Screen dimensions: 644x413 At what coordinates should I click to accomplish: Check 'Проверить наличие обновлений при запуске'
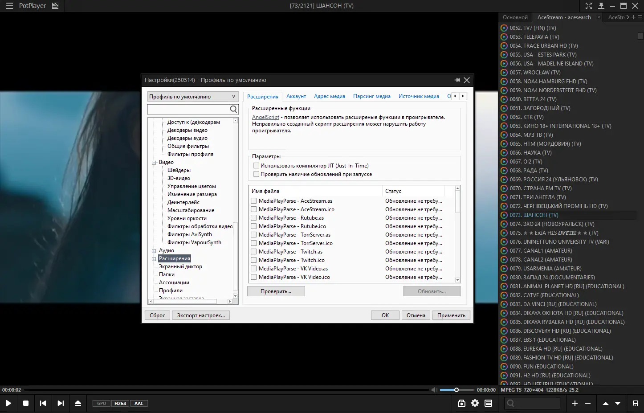pyautogui.click(x=257, y=174)
